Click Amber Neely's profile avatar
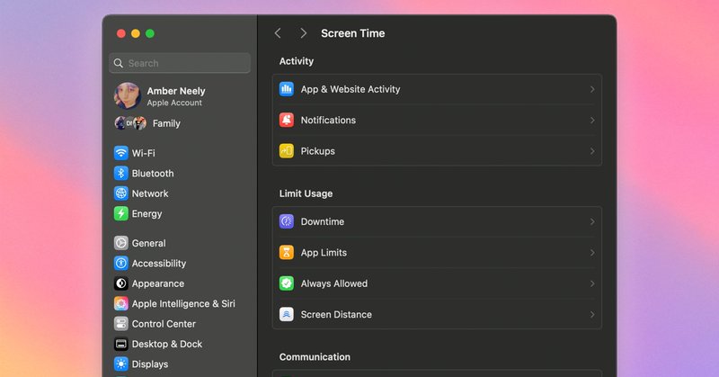719x377 pixels. [x=127, y=96]
